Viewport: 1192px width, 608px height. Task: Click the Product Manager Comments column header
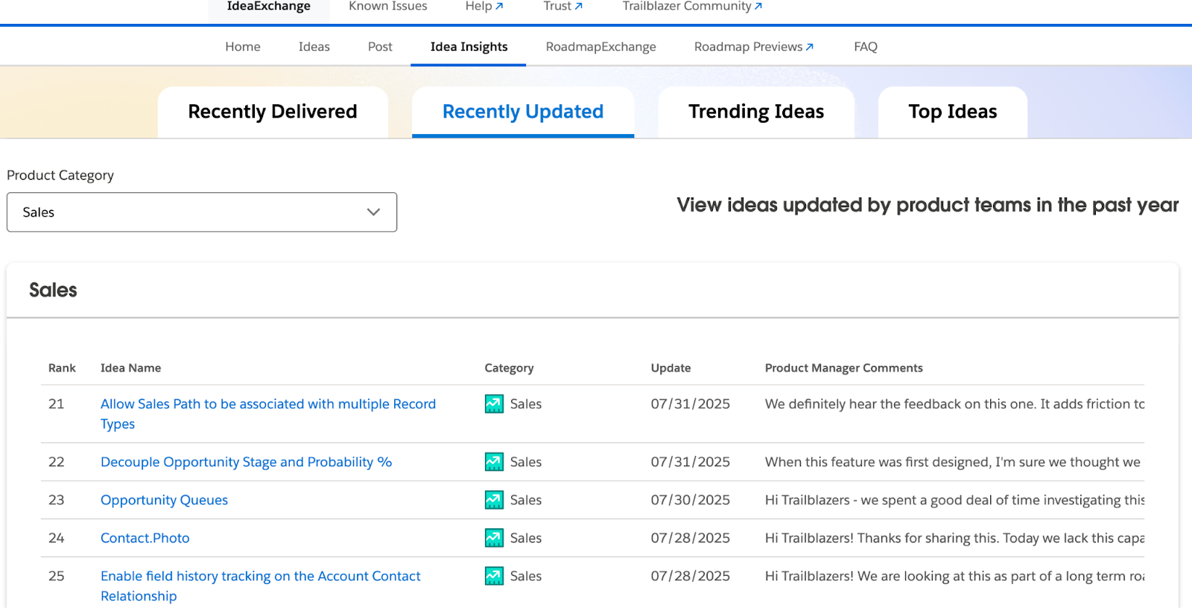[x=844, y=368]
